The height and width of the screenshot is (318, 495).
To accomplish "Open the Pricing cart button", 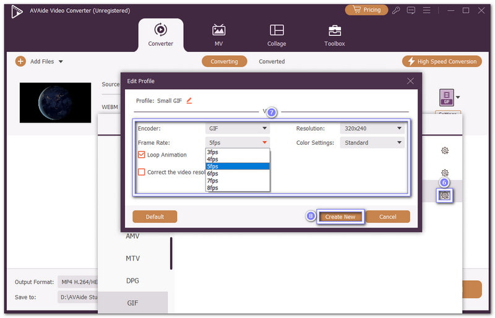I will point(366,10).
